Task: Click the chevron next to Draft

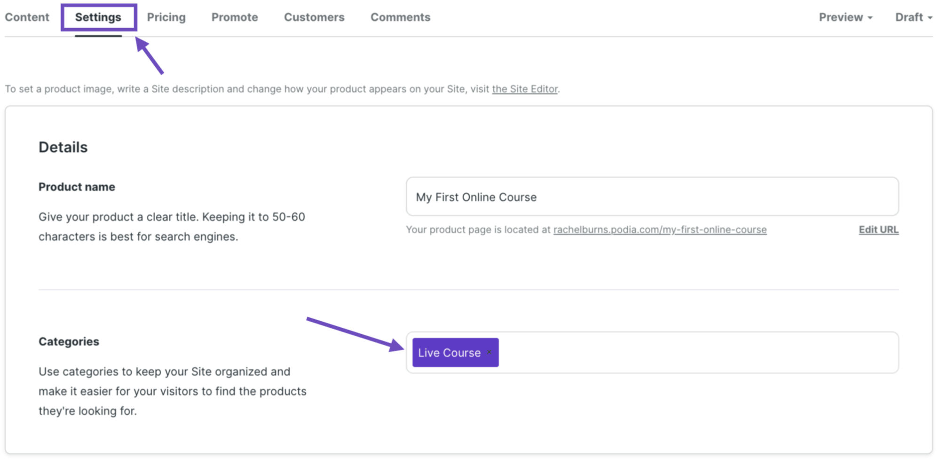Action: (930, 18)
